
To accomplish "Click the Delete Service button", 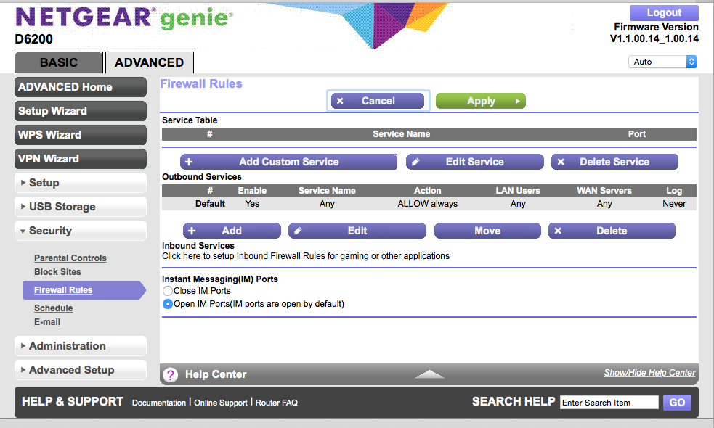I will [x=614, y=162].
